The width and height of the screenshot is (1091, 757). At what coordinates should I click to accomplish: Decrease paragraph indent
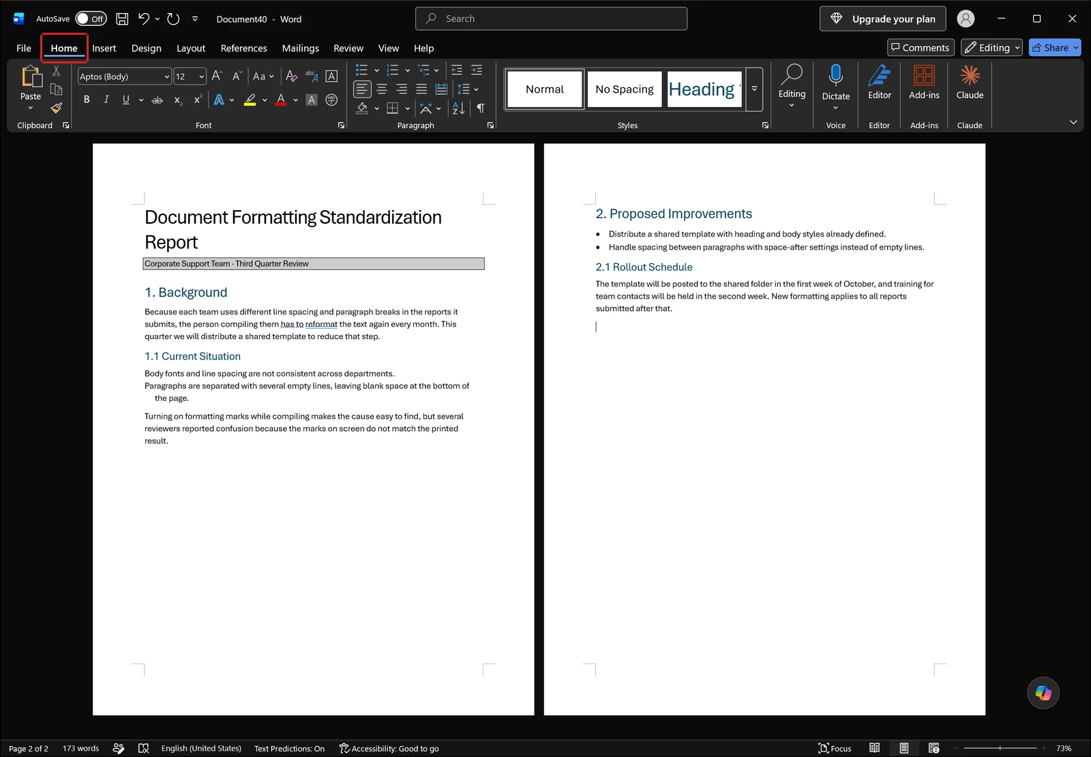point(457,70)
